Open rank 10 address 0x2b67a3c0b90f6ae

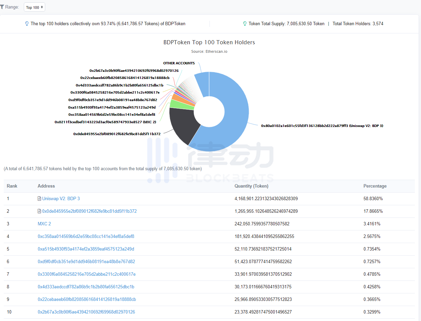click(x=86, y=312)
